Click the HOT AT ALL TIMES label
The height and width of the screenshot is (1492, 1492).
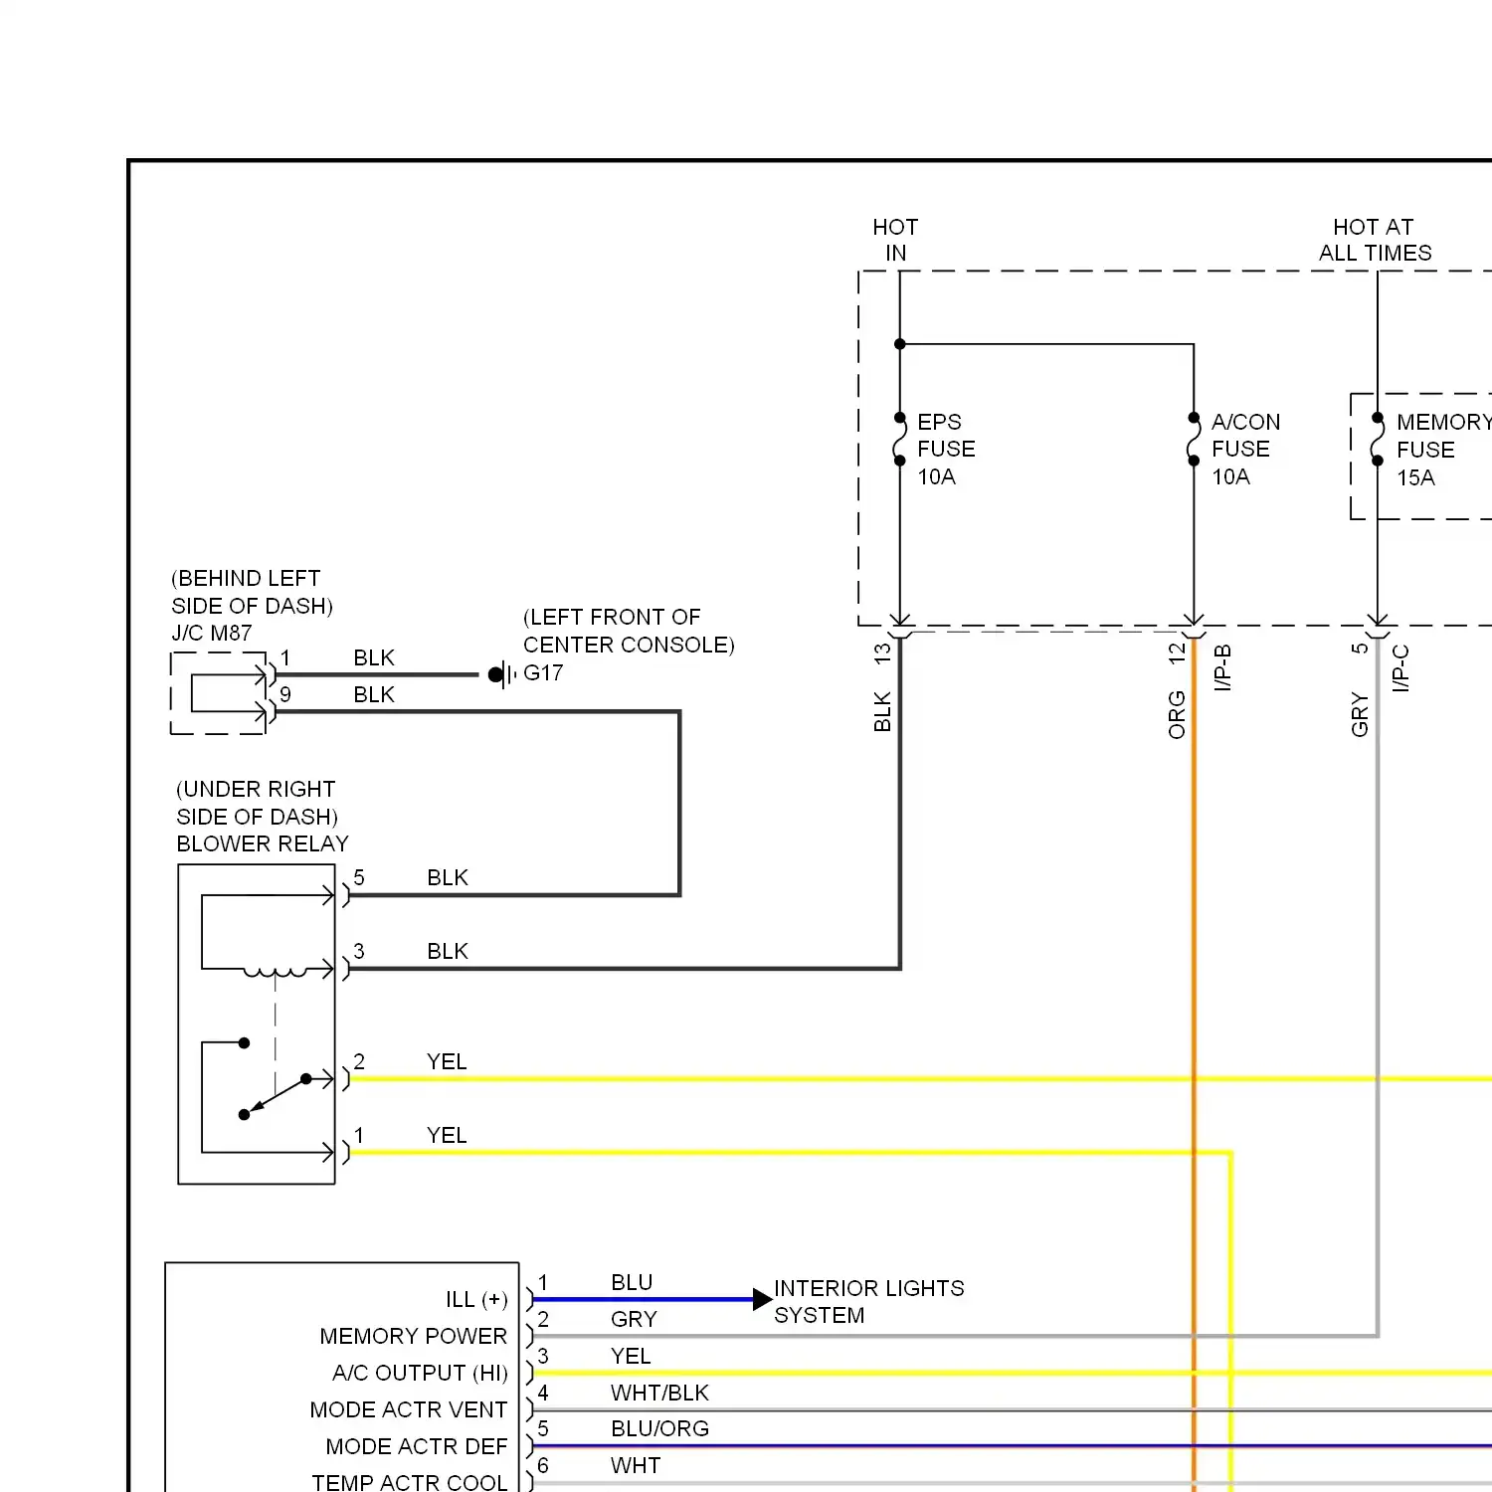click(1376, 240)
